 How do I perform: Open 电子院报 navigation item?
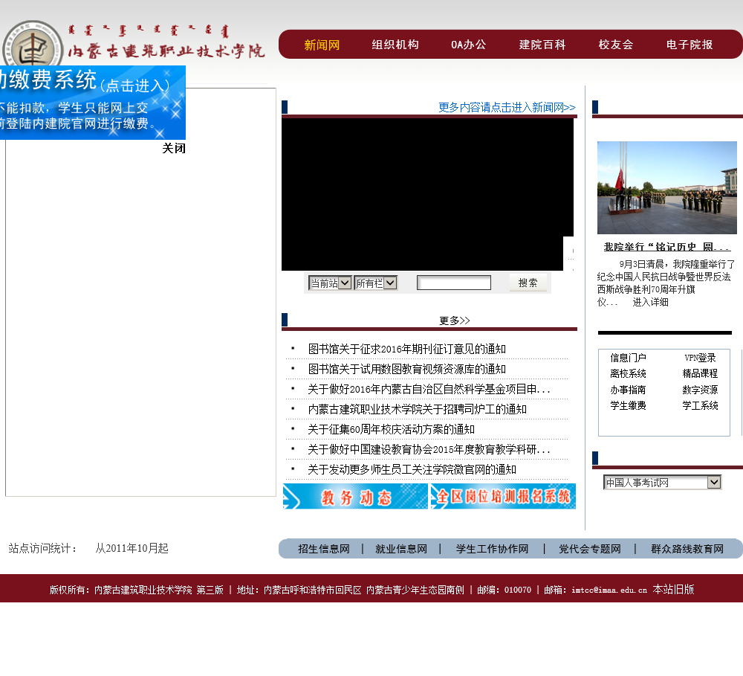pos(690,45)
